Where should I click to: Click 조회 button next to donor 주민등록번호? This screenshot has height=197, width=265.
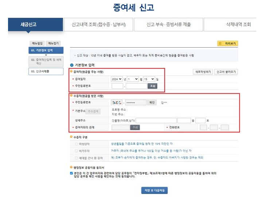coord(152,86)
